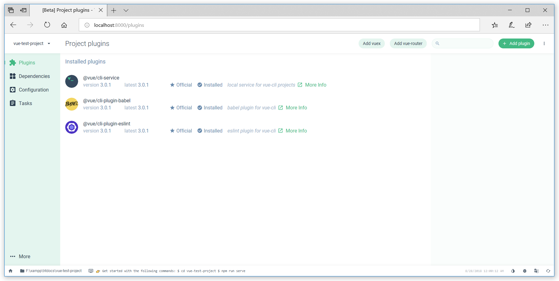Click the Add plugin button
Image resolution: width=559 pixels, height=281 pixels.
click(x=516, y=43)
